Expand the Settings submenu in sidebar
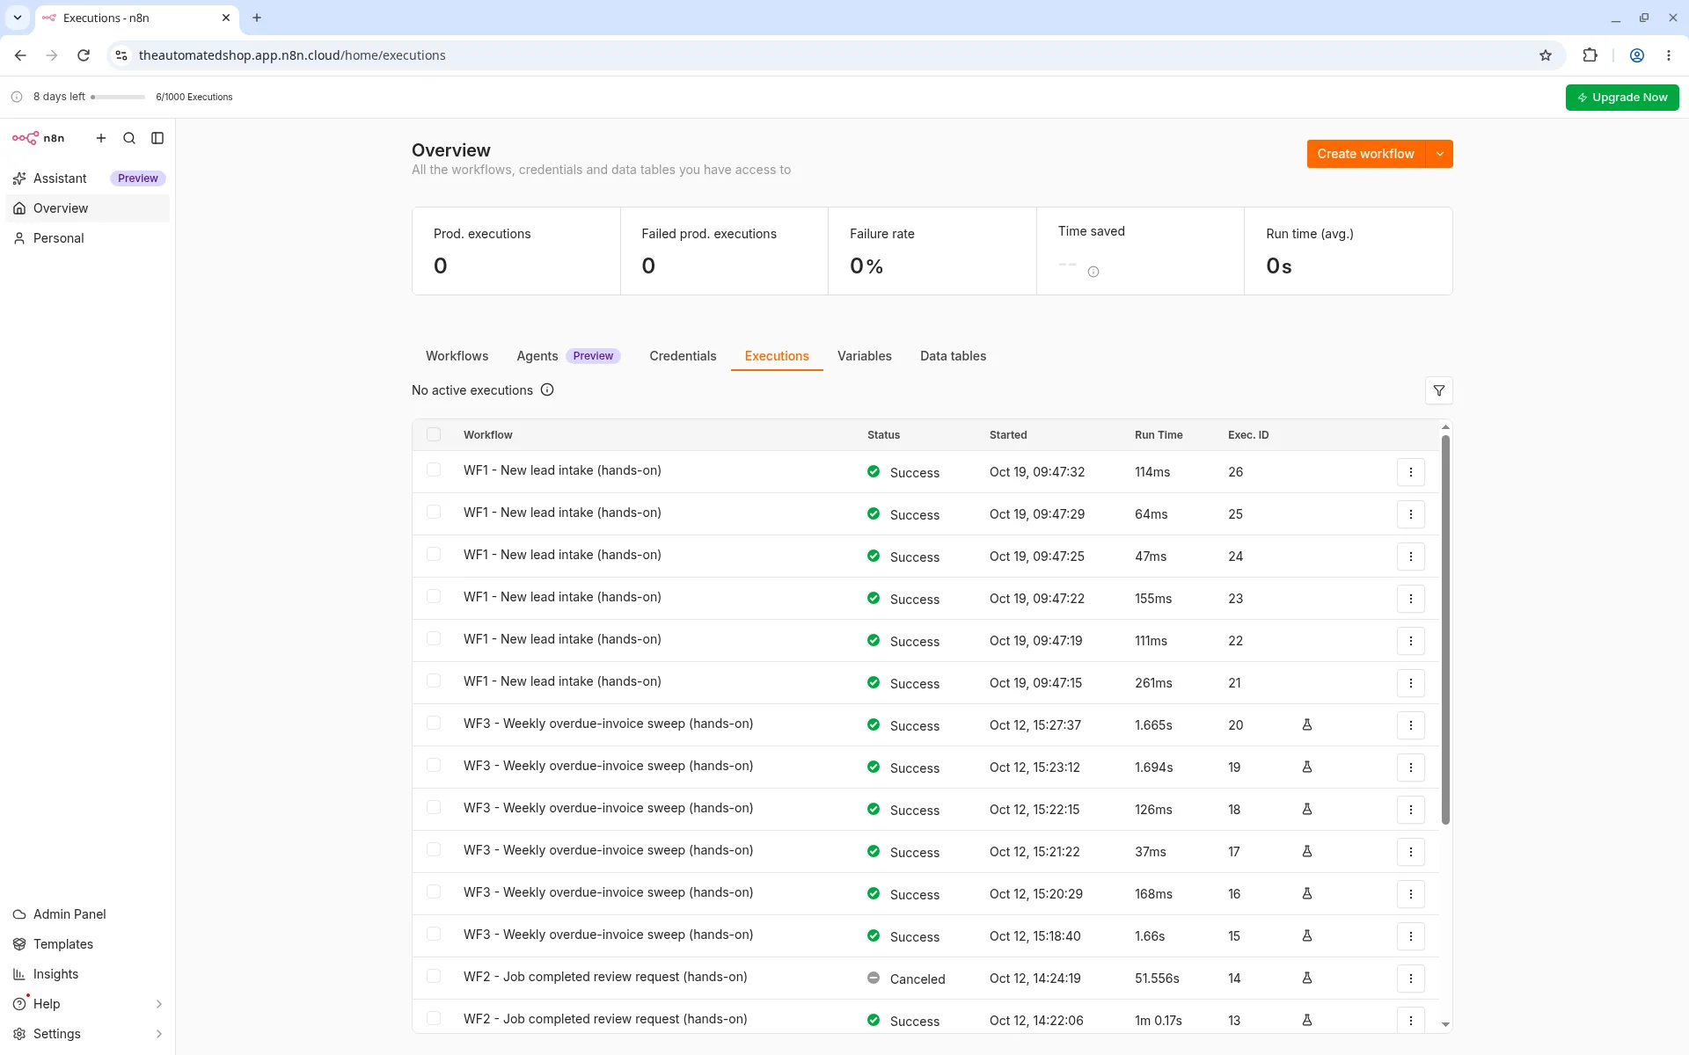 [x=159, y=1034]
